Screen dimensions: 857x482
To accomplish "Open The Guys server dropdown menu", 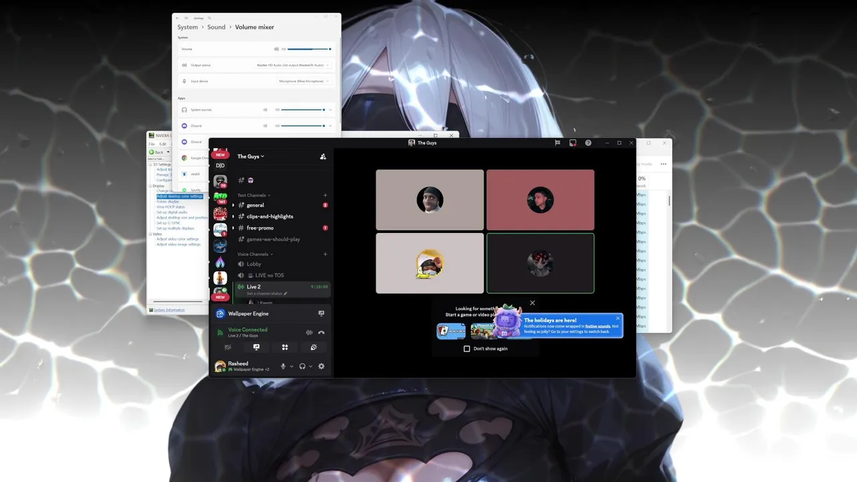I will (251, 157).
